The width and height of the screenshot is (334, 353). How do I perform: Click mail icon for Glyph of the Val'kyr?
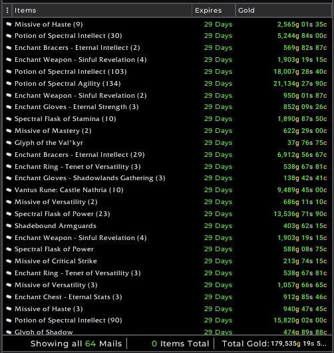[x=9, y=143]
